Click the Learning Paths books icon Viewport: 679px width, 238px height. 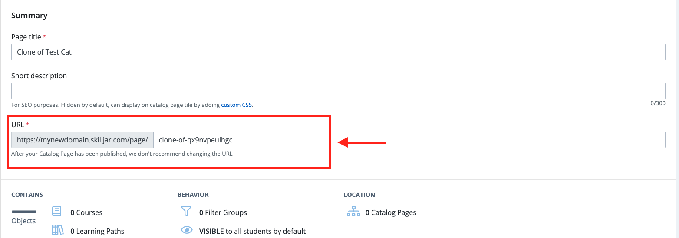pyautogui.click(x=57, y=230)
